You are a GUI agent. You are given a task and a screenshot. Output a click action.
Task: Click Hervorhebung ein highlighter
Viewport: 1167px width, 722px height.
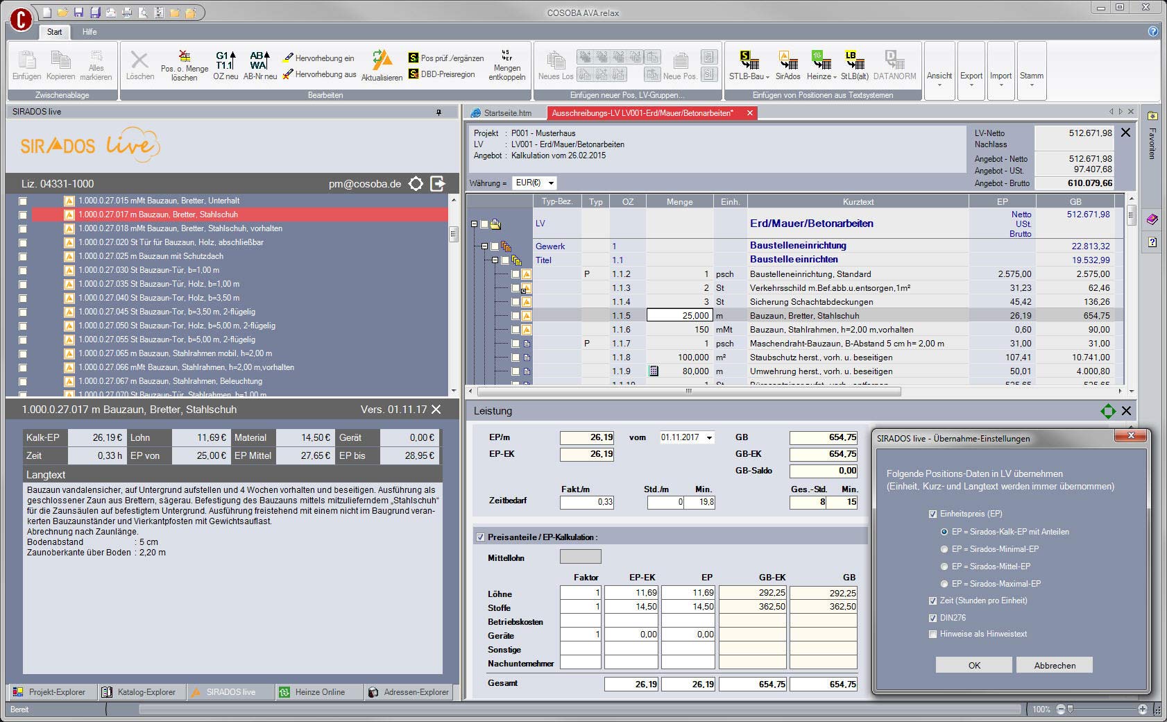(x=318, y=58)
